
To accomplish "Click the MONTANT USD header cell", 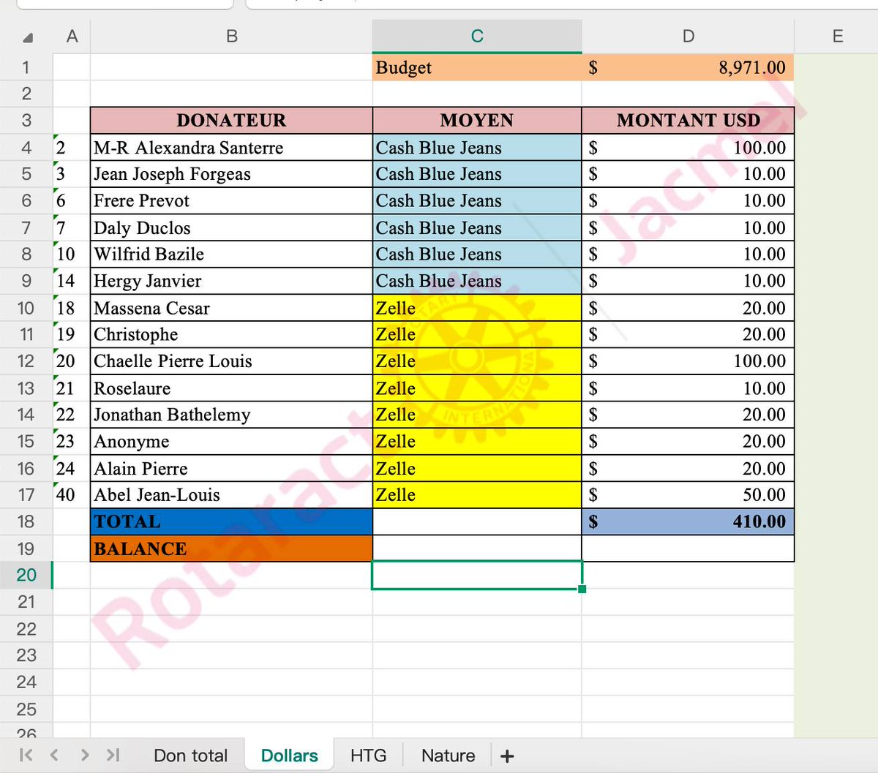I will [688, 121].
